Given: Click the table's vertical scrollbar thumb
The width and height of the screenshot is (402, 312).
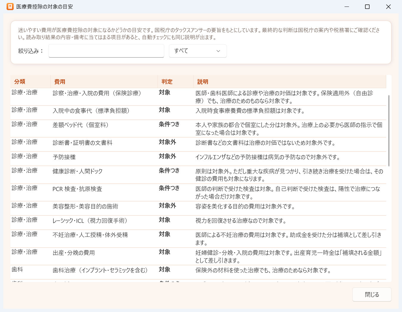Looking at the screenshot, I should tap(389, 131).
